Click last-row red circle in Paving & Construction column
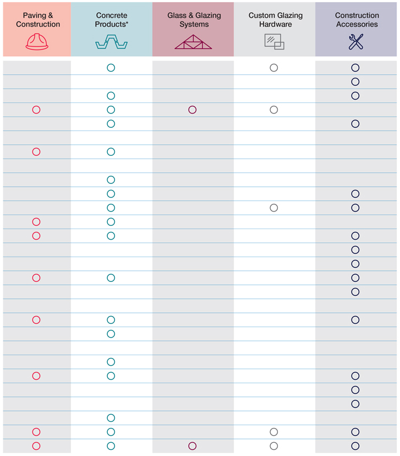 [x=36, y=446]
